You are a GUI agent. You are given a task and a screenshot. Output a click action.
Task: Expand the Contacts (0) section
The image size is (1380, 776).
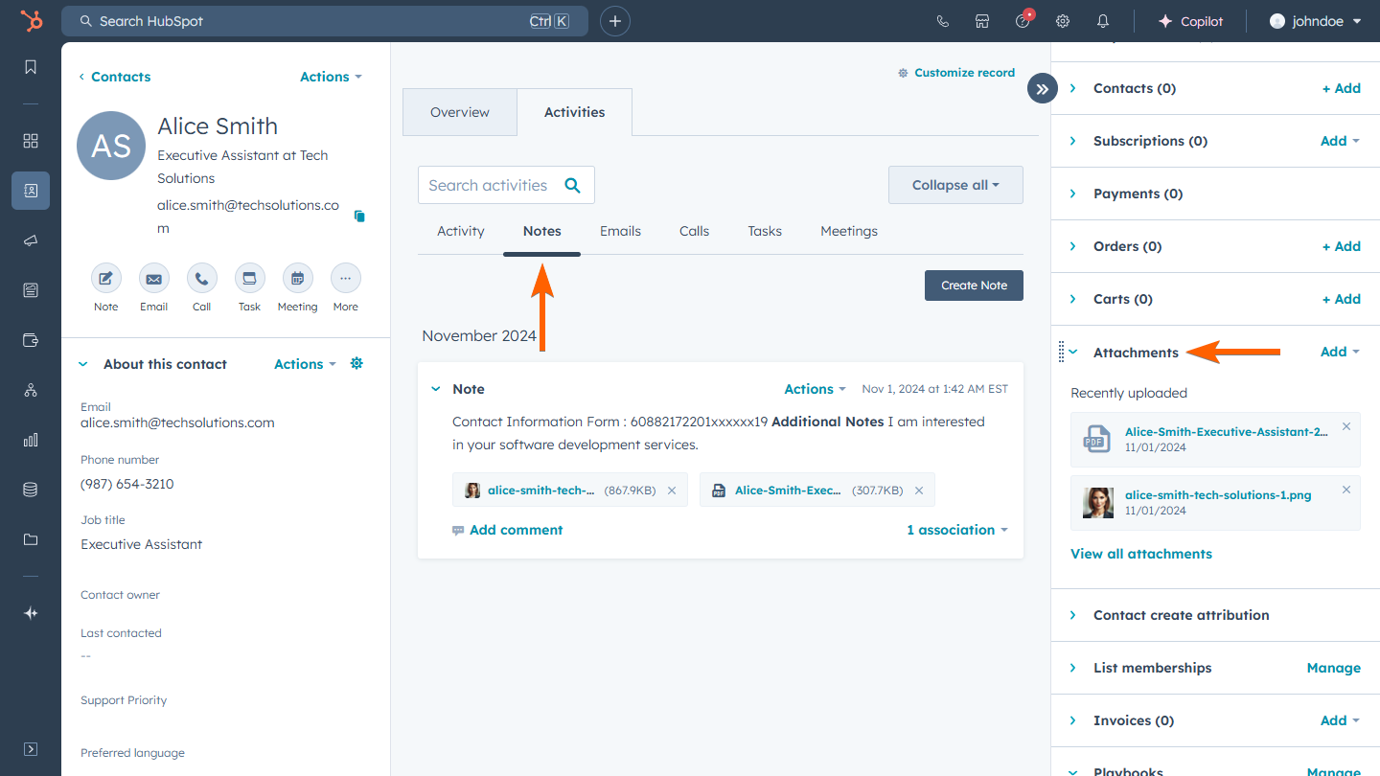(x=1073, y=88)
